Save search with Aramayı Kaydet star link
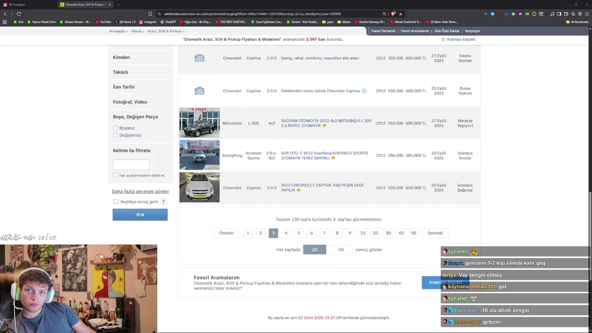 point(458,39)
